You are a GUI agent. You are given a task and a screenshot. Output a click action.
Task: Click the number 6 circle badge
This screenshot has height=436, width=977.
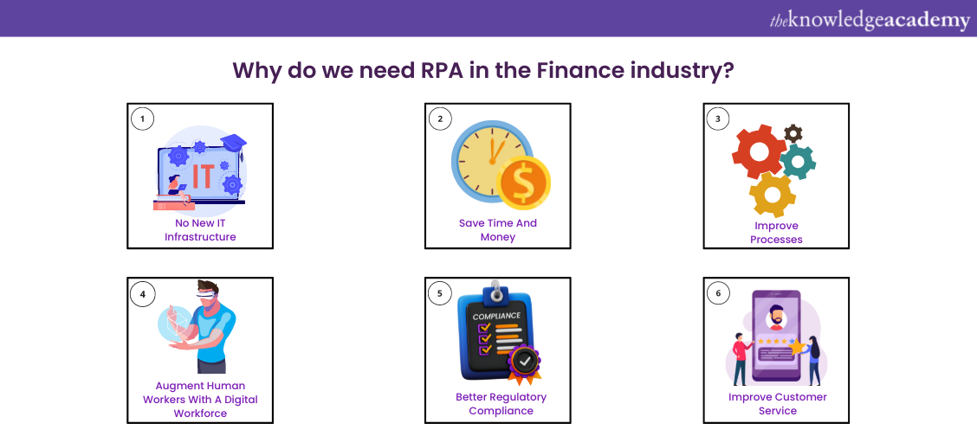click(718, 294)
